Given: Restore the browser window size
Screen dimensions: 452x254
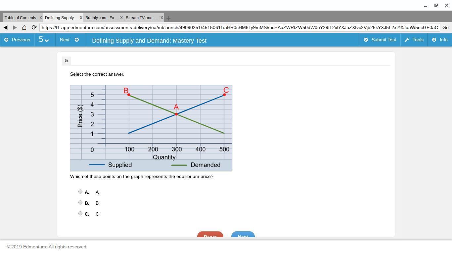Looking at the screenshot, I should click(x=436, y=5).
